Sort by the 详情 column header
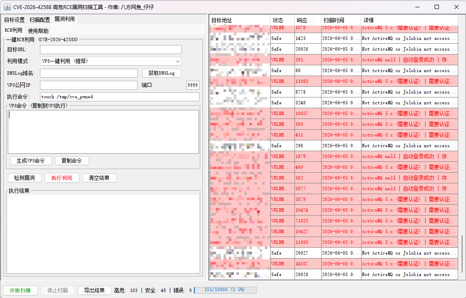The image size is (466, 298). (x=409, y=20)
